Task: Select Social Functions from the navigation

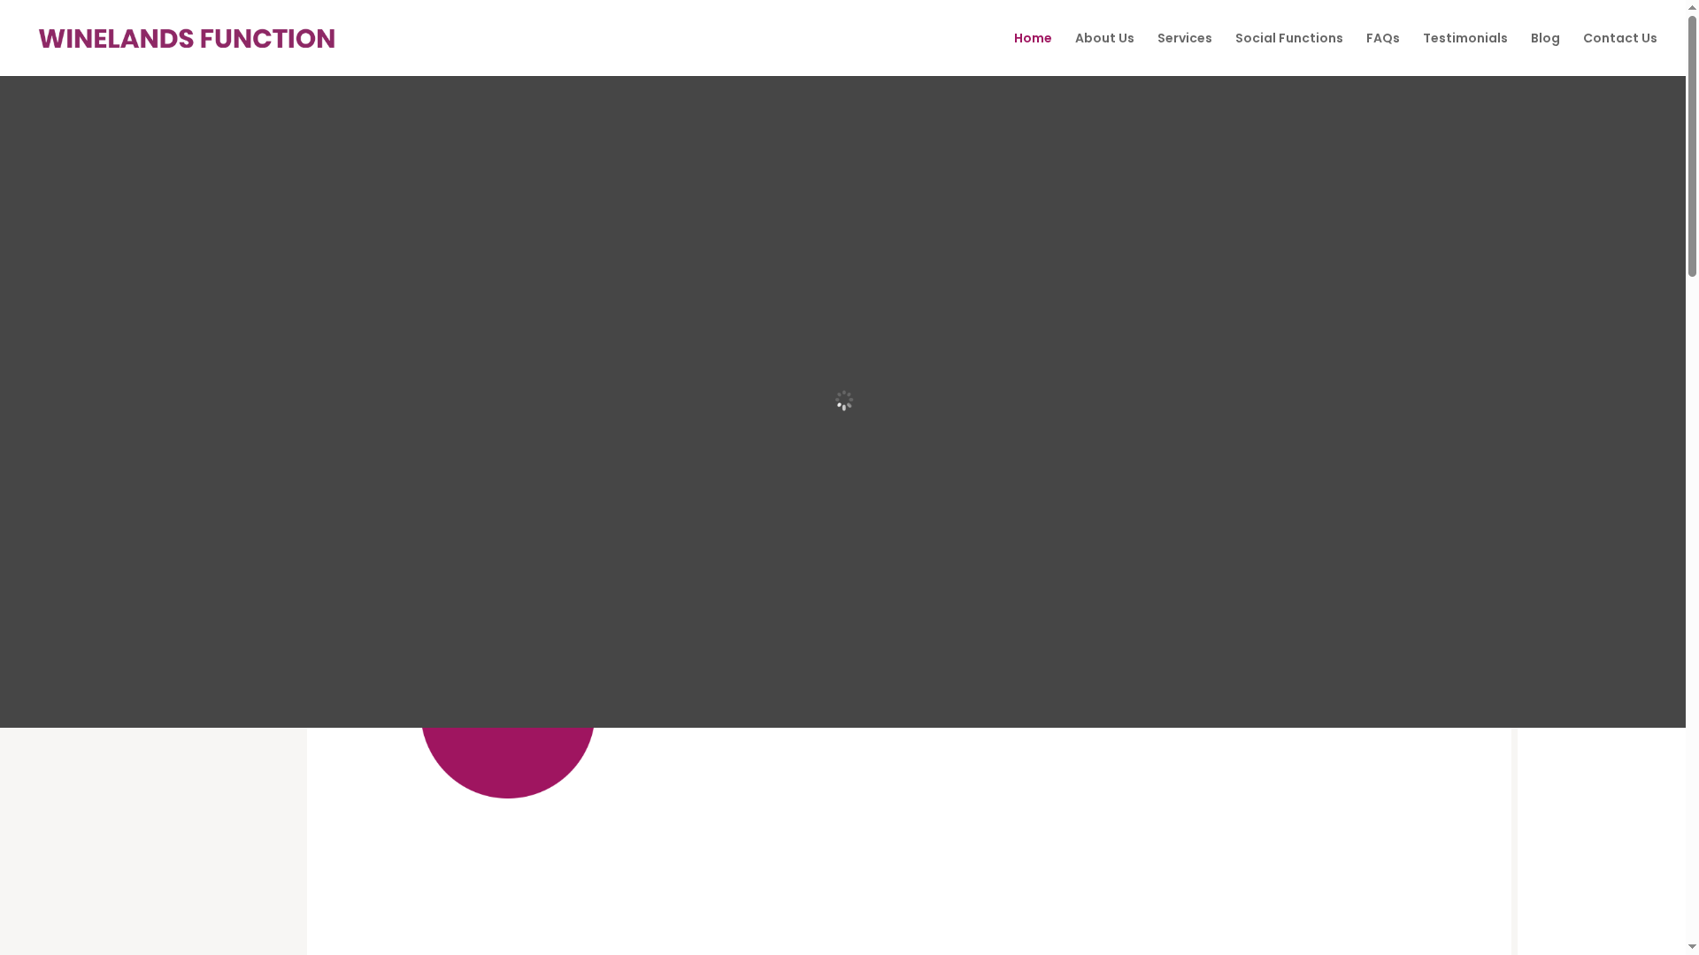Action: pos(1288,38)
